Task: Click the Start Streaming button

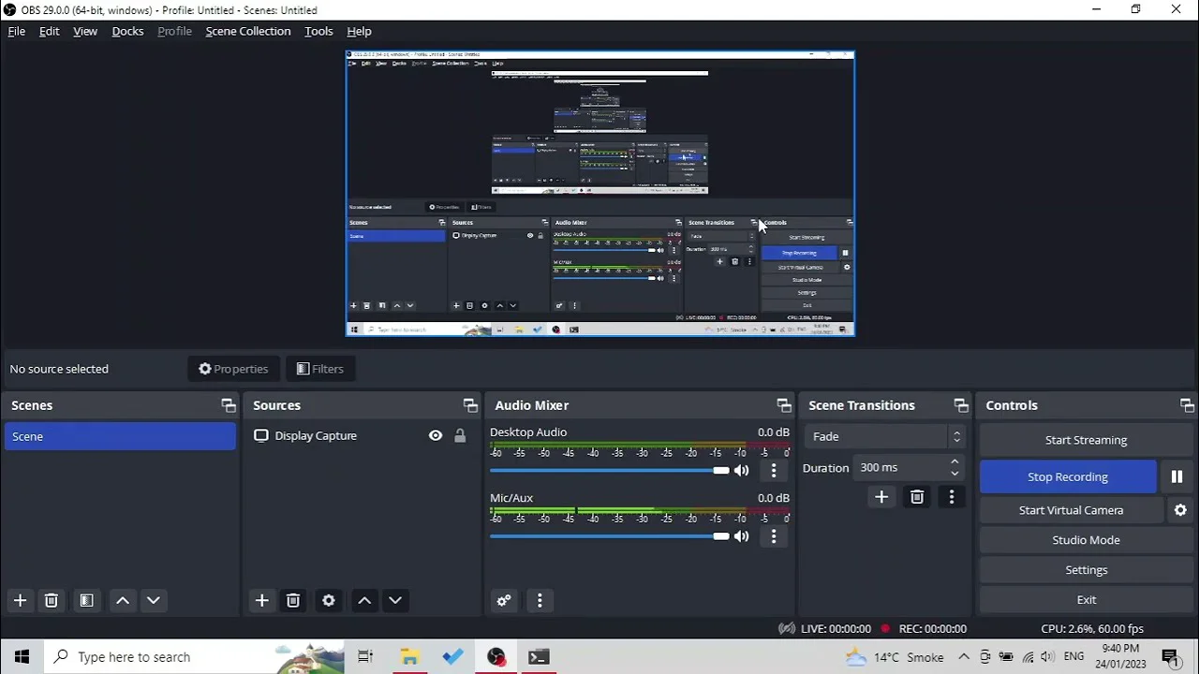Action: [x=1086, y=440]
